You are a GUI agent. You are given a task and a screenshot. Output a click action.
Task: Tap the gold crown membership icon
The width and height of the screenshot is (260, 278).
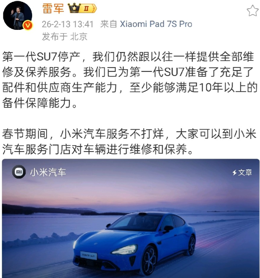click(x=74, y=8)
